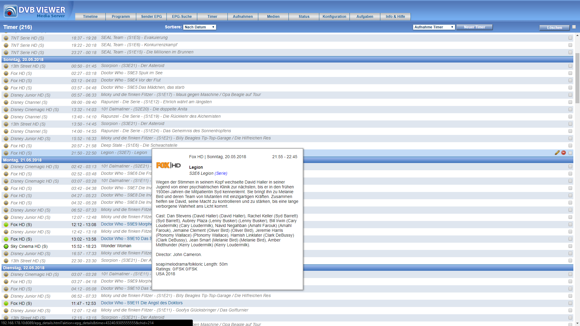Click the Neuer Timer button
Image resolution: width=580 pixels, height=326 pixels.
[475, 27]
